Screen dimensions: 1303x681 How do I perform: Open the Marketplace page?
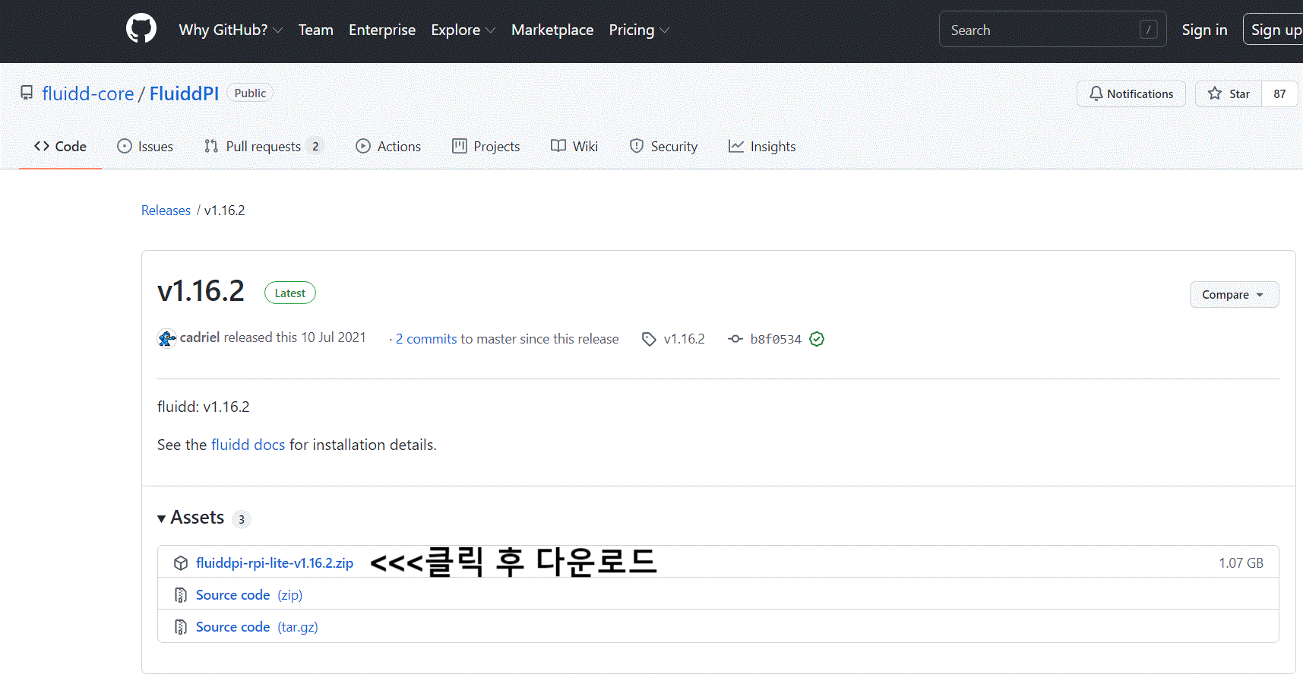[552, 30]
